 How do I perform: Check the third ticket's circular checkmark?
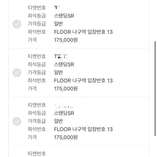pos(17,121)
